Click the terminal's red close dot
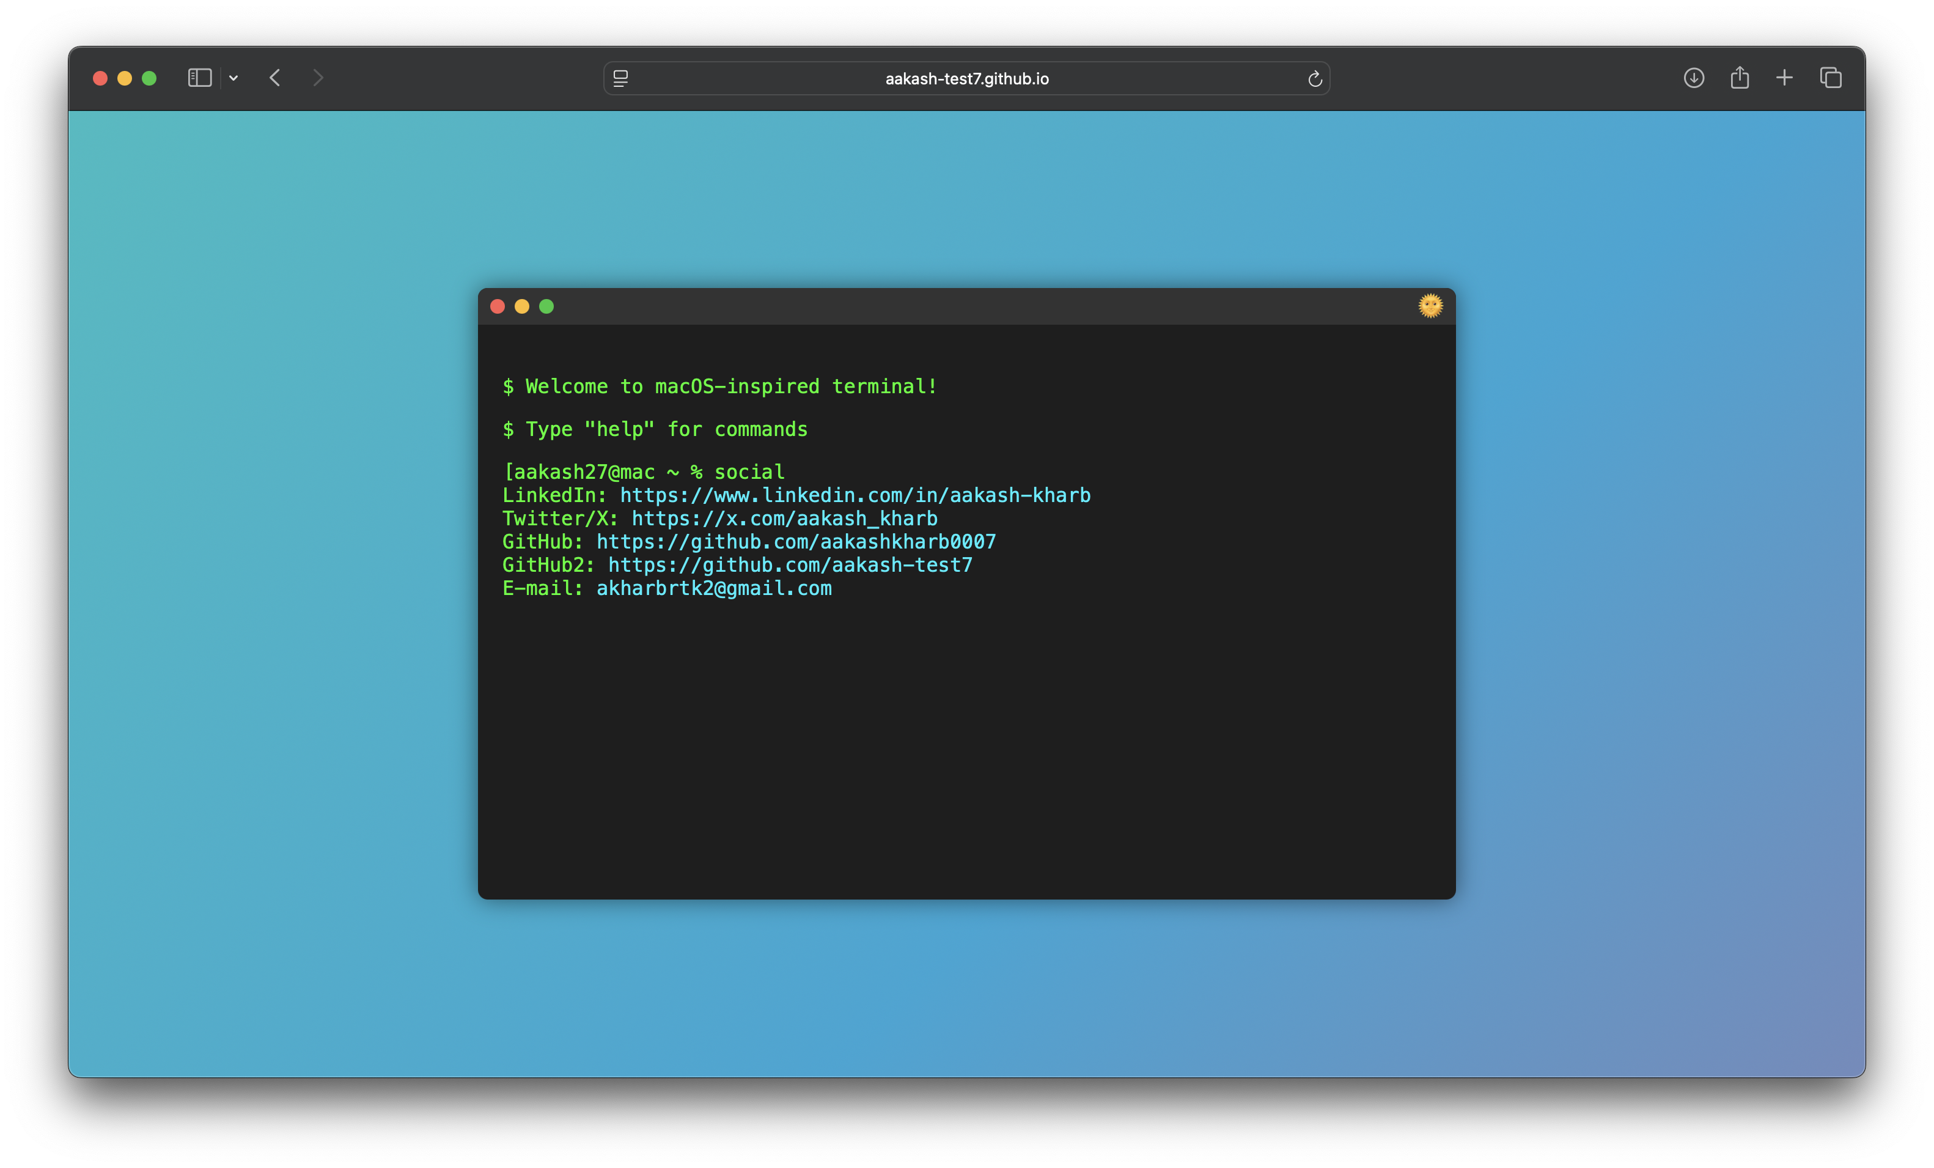Viewport: 1934px width, 1168px height. pyautogui.click(x=498, y=306)
